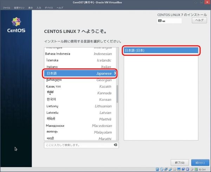Select the 日本語 Japanese language row

coord(80,73)
